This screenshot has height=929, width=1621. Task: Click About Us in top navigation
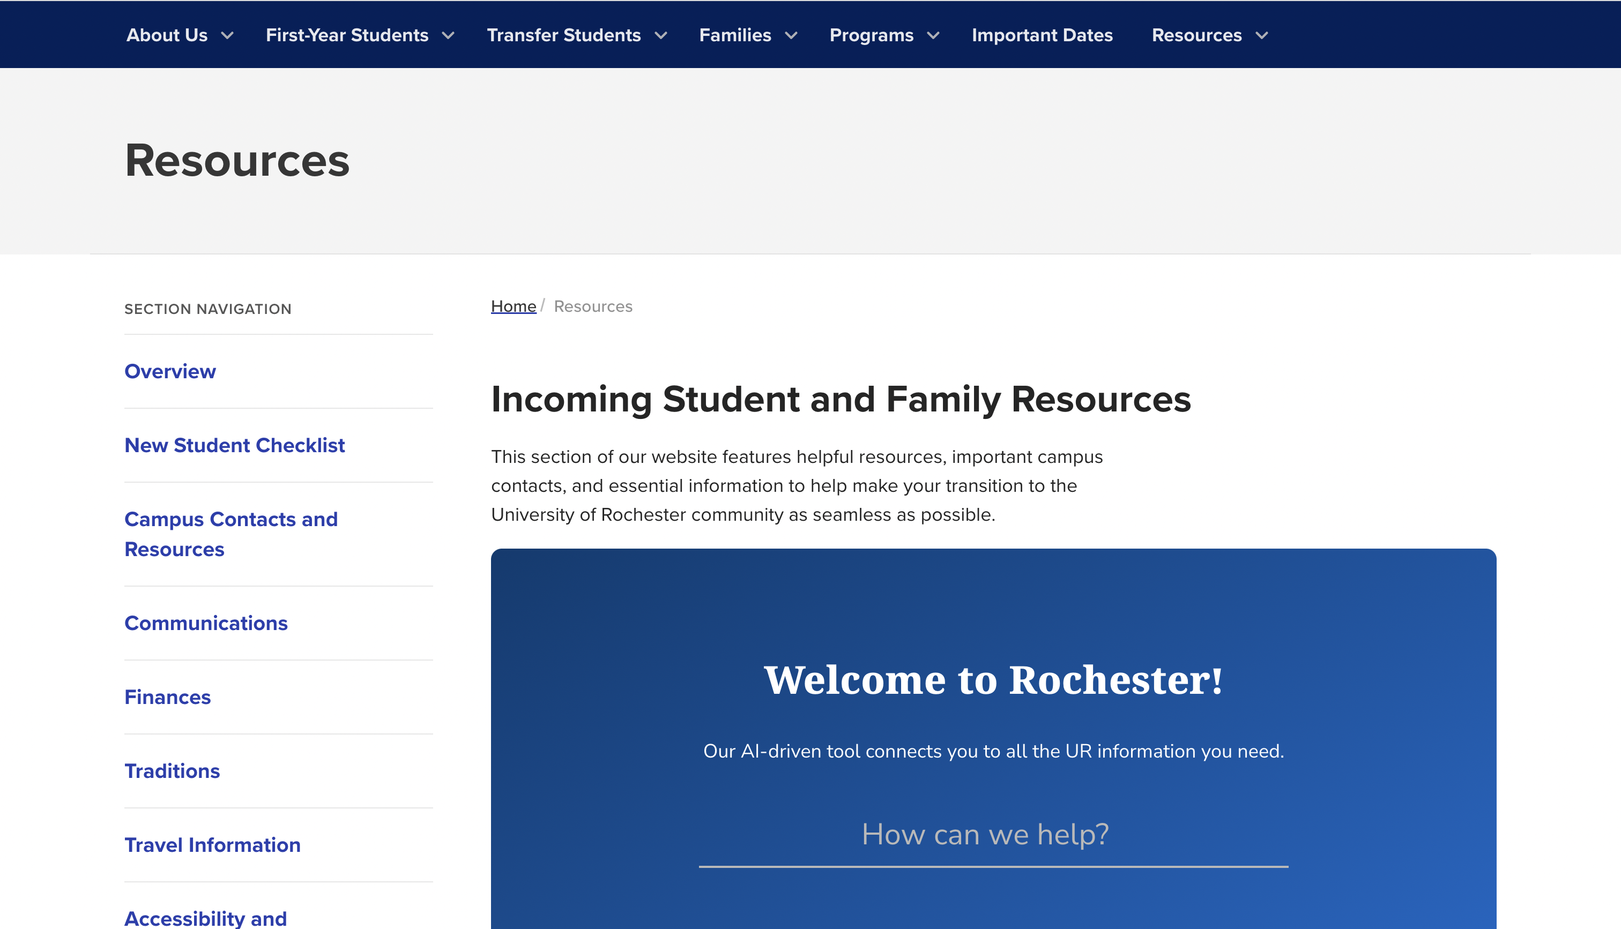tap(167, 36)
